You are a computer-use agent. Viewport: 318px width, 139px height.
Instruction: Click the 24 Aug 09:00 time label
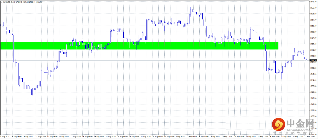click(122, 137)
